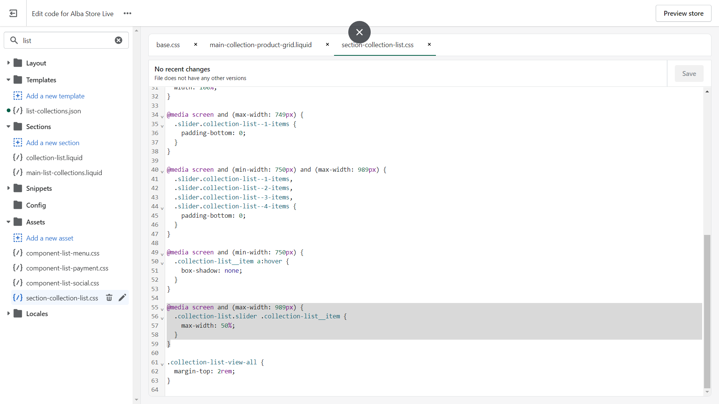The width and height of the screenshot is (719, 404).
Task: Collapse the block at line 61
Action: [162, 364]
